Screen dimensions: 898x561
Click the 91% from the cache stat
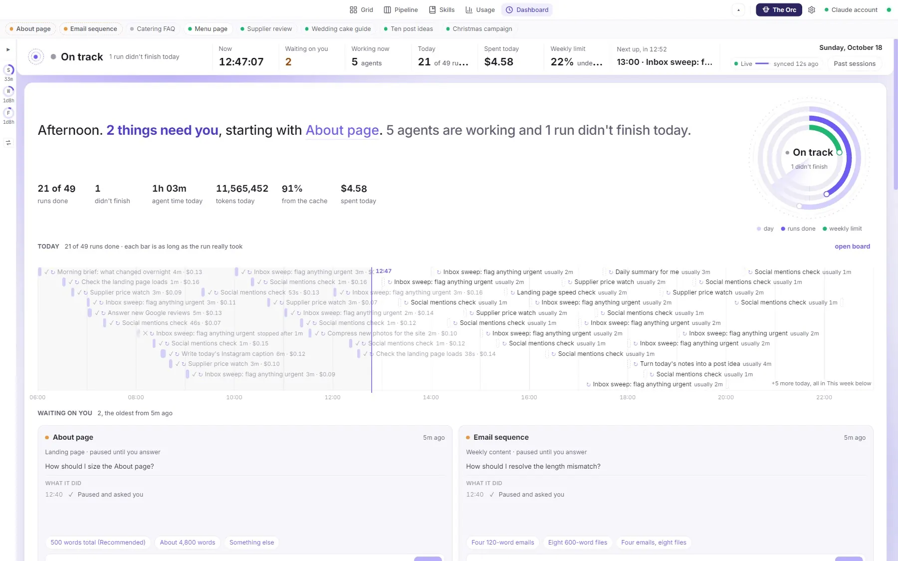point(304,194)
